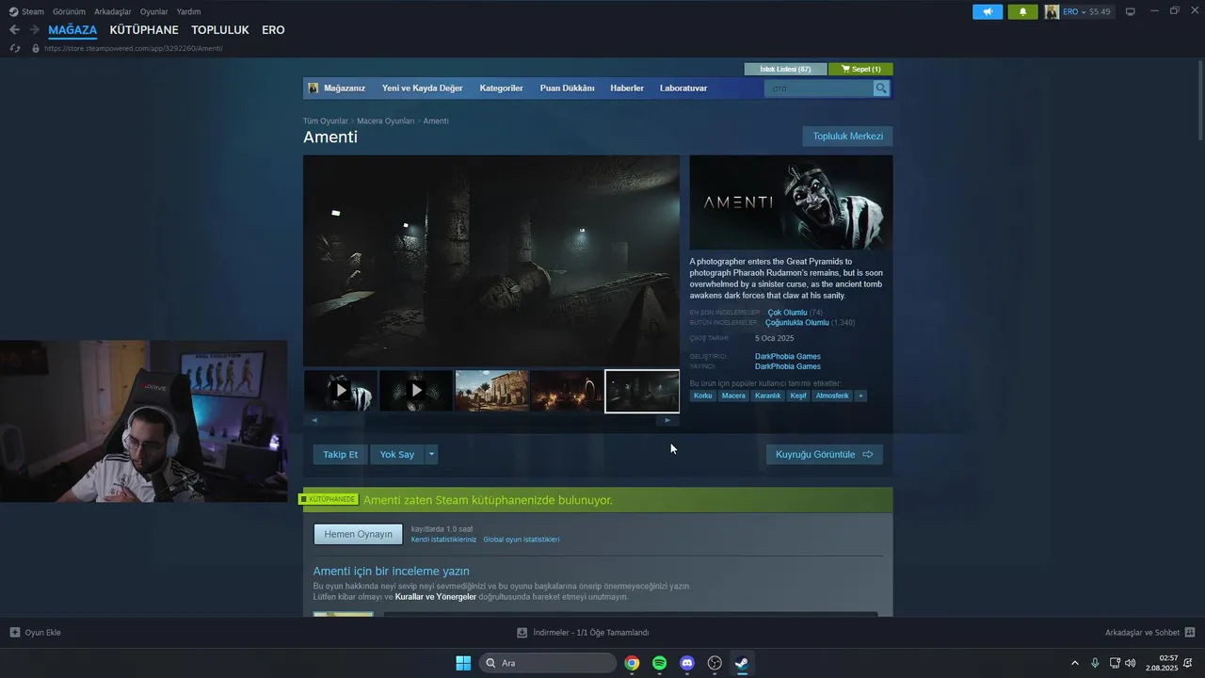This screenshot has height=678, width=1205.
Task: Go back with the navigation arrow
Action: 14,30
